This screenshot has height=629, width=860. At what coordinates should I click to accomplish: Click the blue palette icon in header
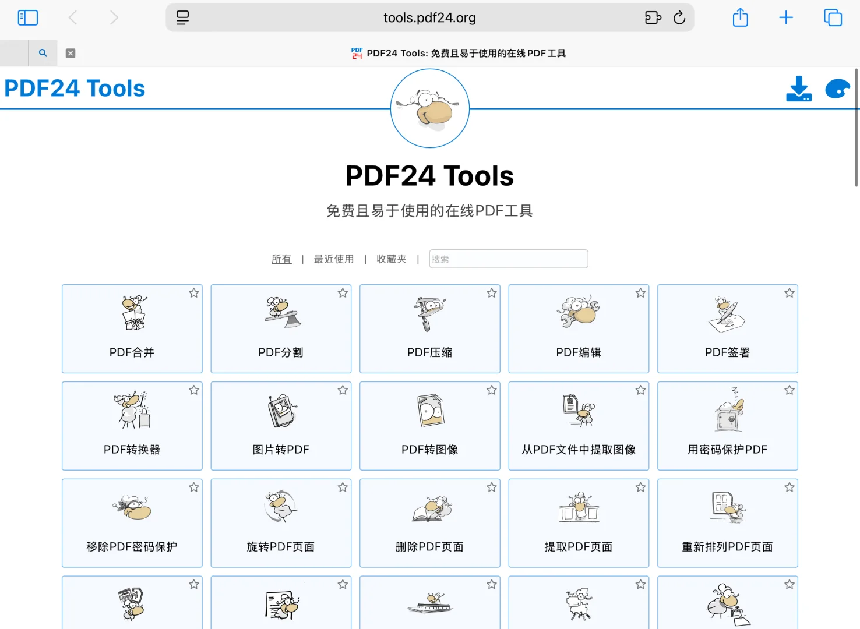pyautogui.click(x=838, y=89)
